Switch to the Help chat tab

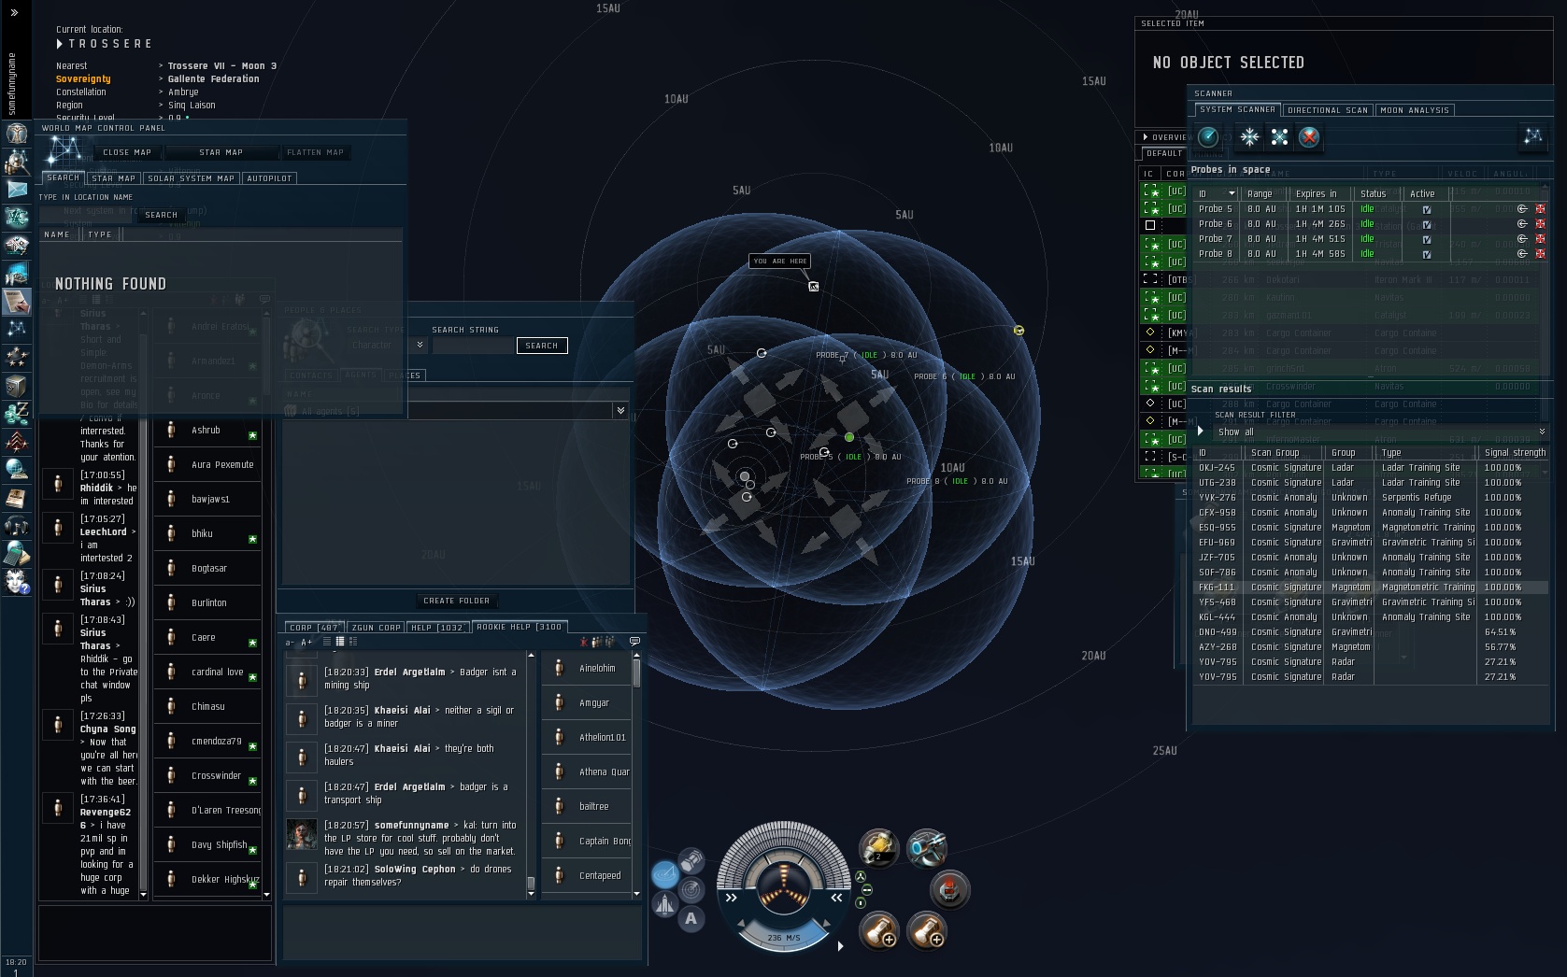coord(438,628)
